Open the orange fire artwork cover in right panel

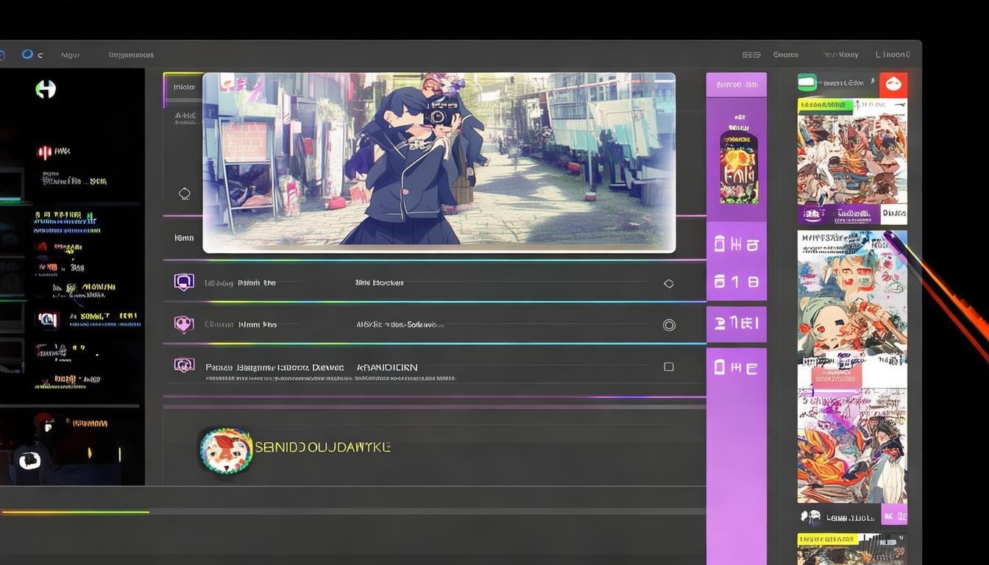[852, 445]
